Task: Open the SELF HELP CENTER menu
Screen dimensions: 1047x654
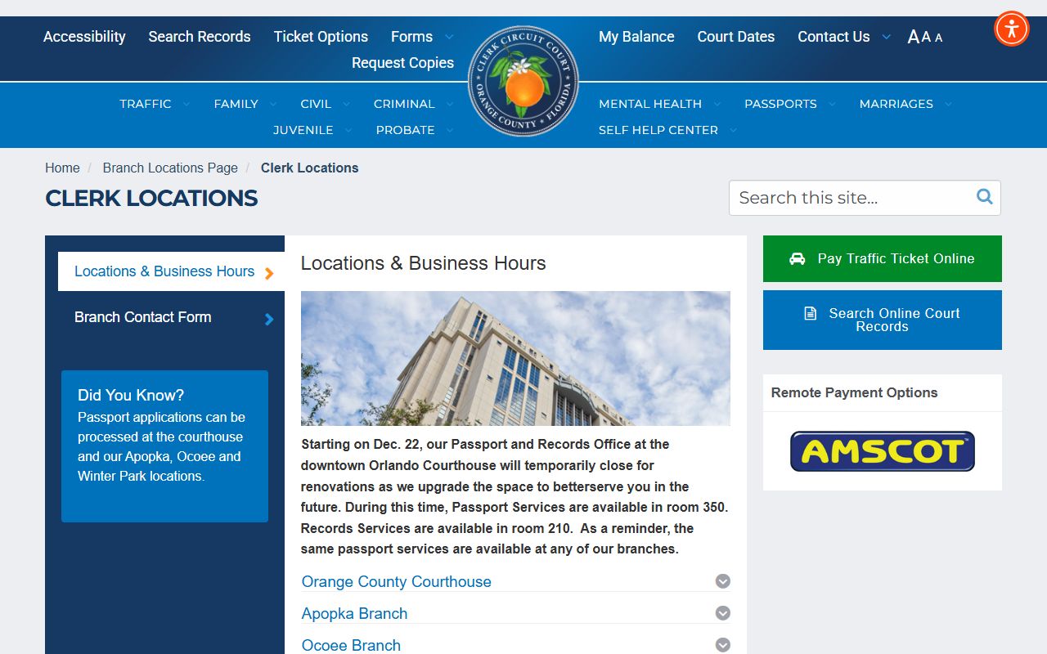Action: pos(658,130)
